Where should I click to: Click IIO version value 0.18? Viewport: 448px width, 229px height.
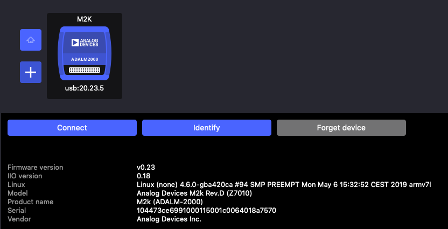click(143, 176)
